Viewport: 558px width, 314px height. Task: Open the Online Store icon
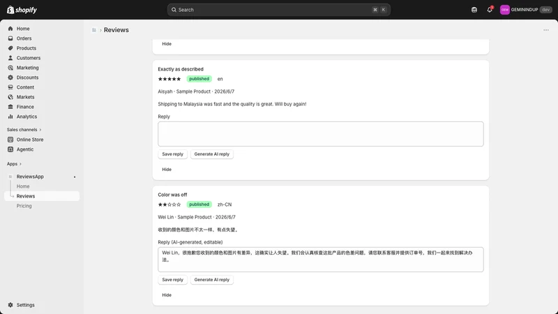(x=10, y=140)
